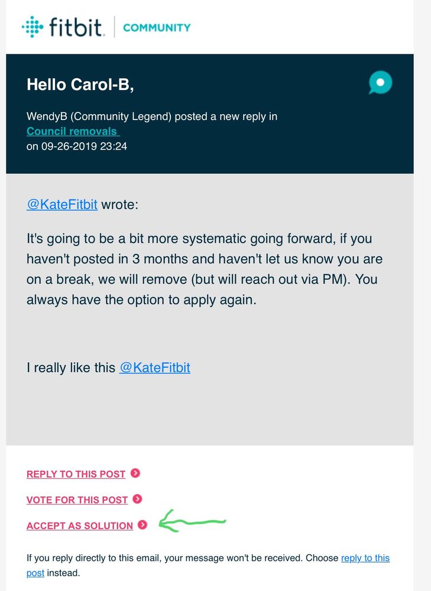The width and height of the screenshot is (431, 591).
Task: Click the fitbit wordmark text
Action: point(76,27)
